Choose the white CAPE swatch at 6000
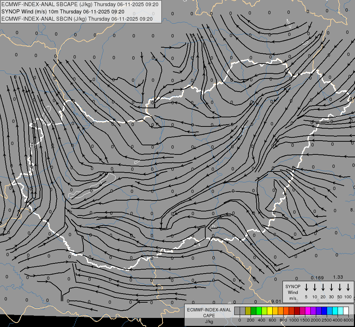This screenshot has width=355, height=327. [x=346, y=311]
